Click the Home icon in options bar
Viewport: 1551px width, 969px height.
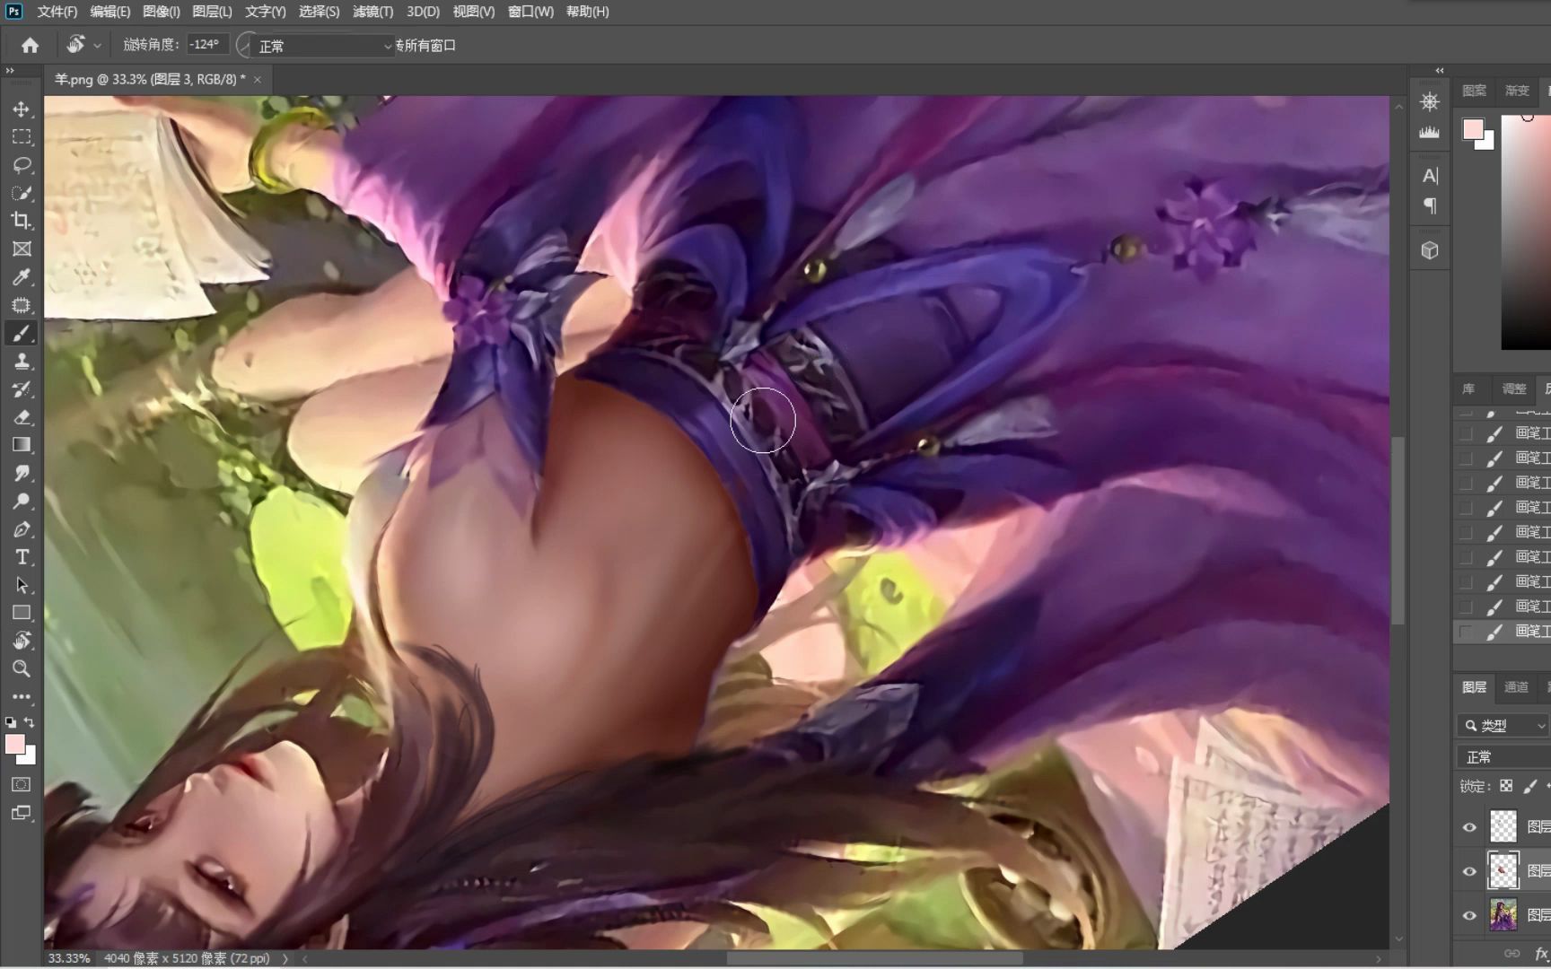(30, 45)
